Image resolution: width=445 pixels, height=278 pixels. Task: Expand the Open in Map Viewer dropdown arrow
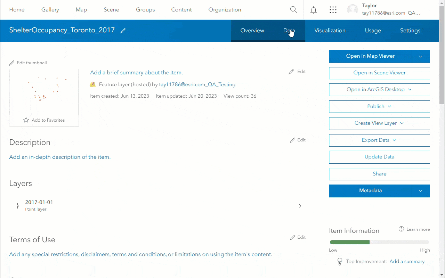click(421, 56)
